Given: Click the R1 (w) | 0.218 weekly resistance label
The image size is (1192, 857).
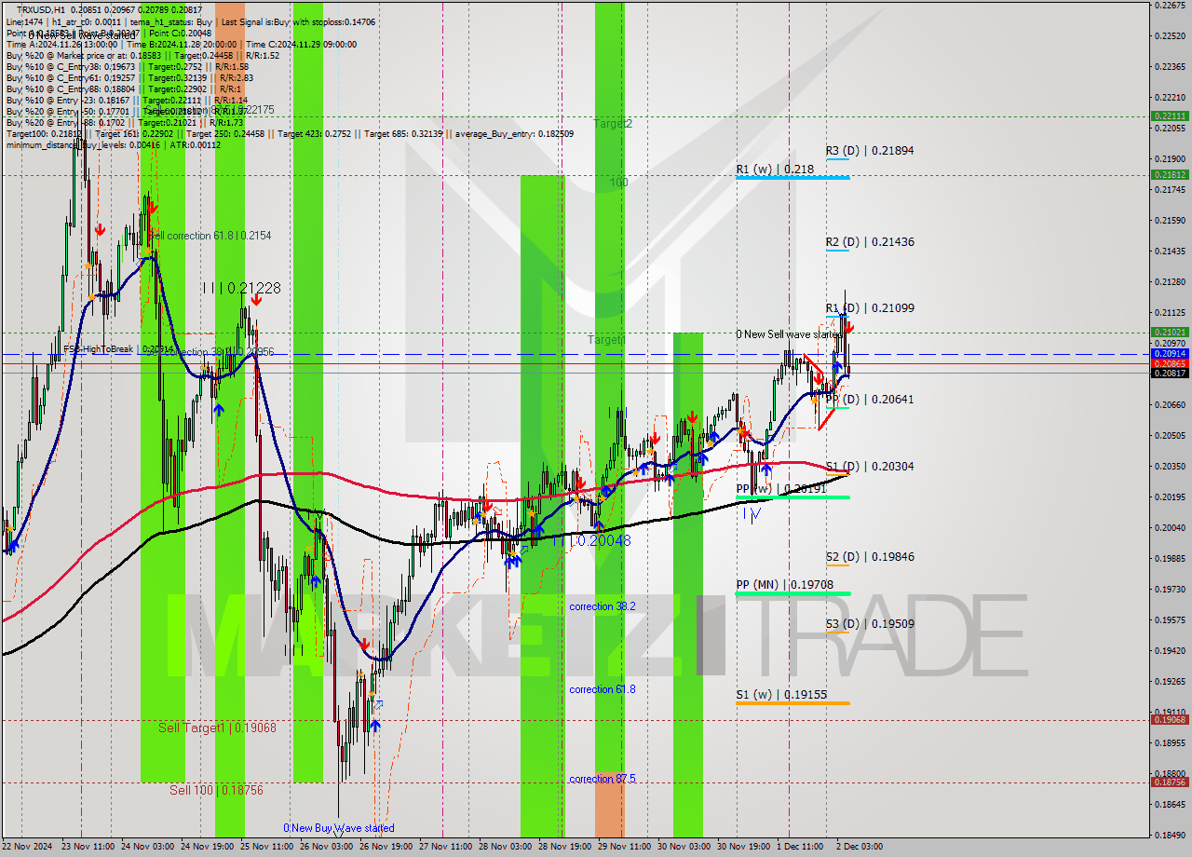Looking at the screenshot, I should [x=775, y=170].
